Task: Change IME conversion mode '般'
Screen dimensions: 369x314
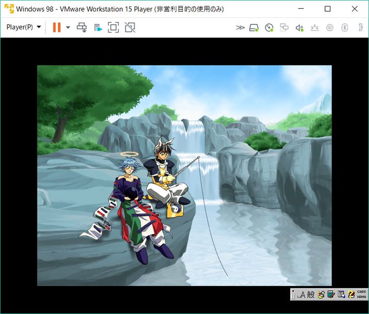Action: click(310, 294)
